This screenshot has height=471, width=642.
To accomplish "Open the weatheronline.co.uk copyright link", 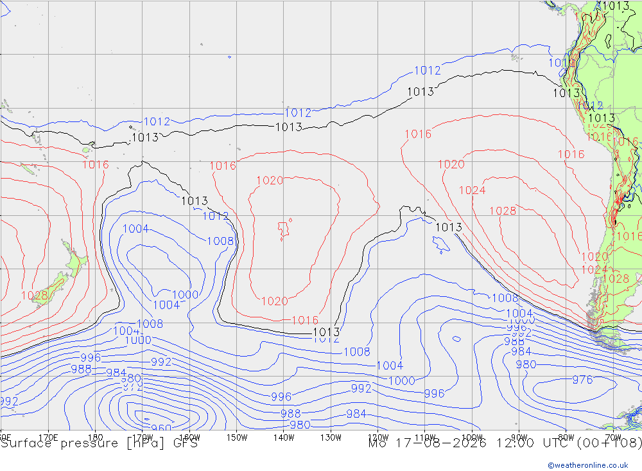I will [x=588, y=465].
